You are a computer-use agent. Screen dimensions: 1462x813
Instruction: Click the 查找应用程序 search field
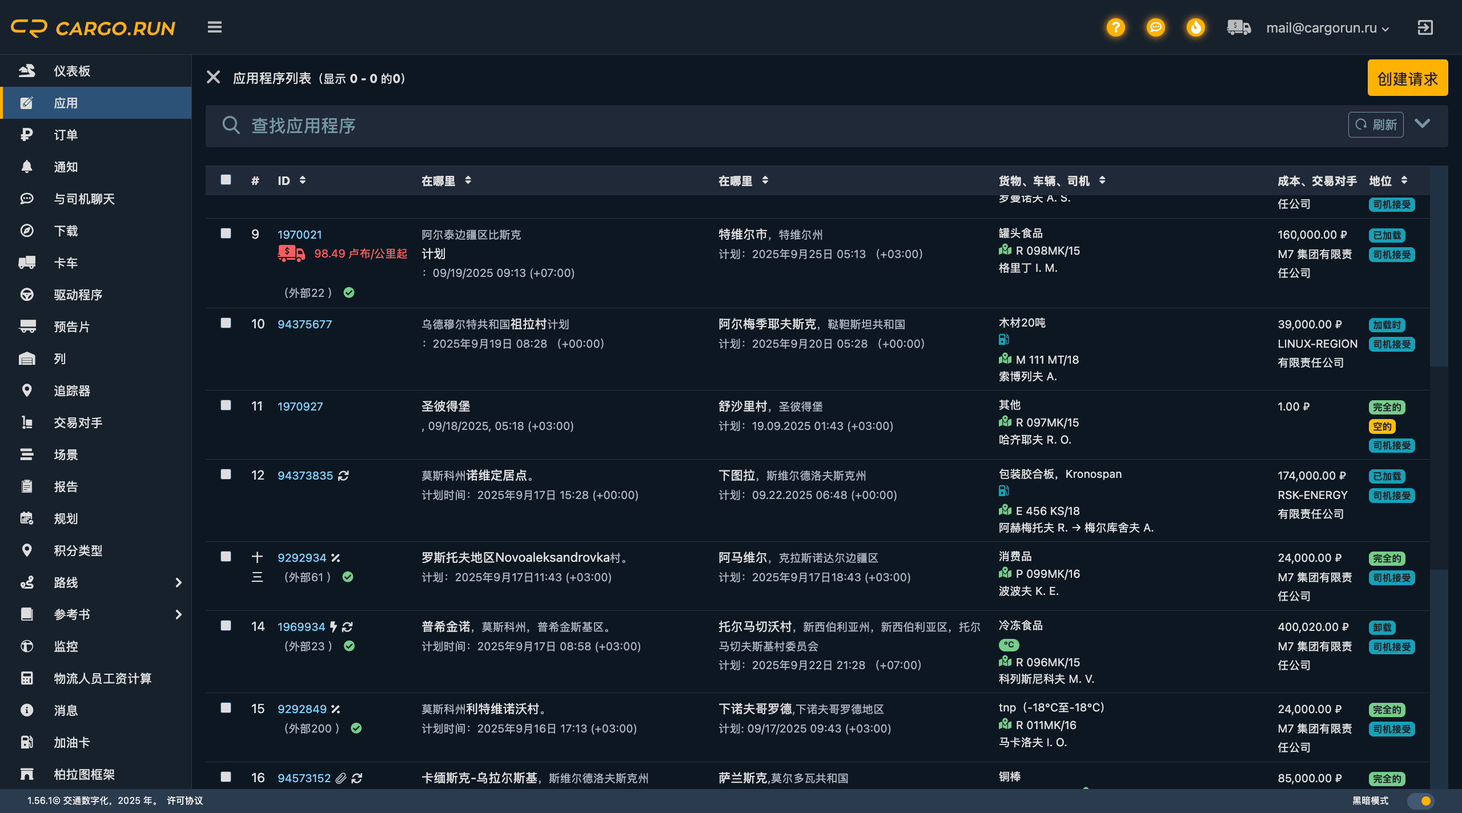click(x=742, y=126)
